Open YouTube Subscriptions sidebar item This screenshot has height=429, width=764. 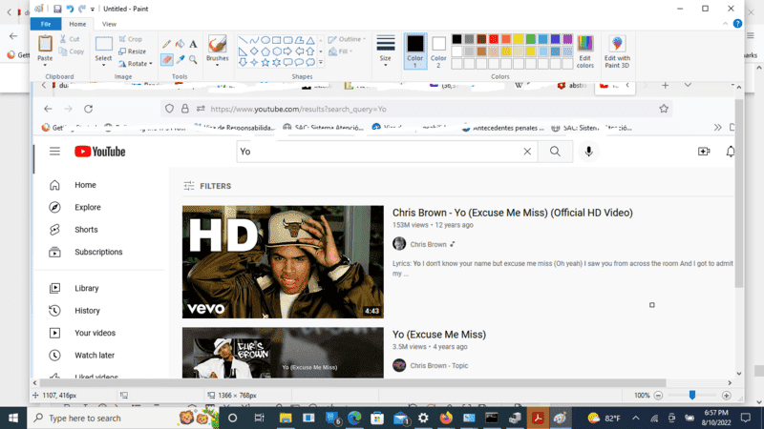pyautogui.click(x=100, y=252)
